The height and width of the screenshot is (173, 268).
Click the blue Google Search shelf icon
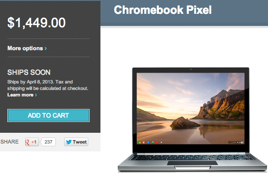148,142
